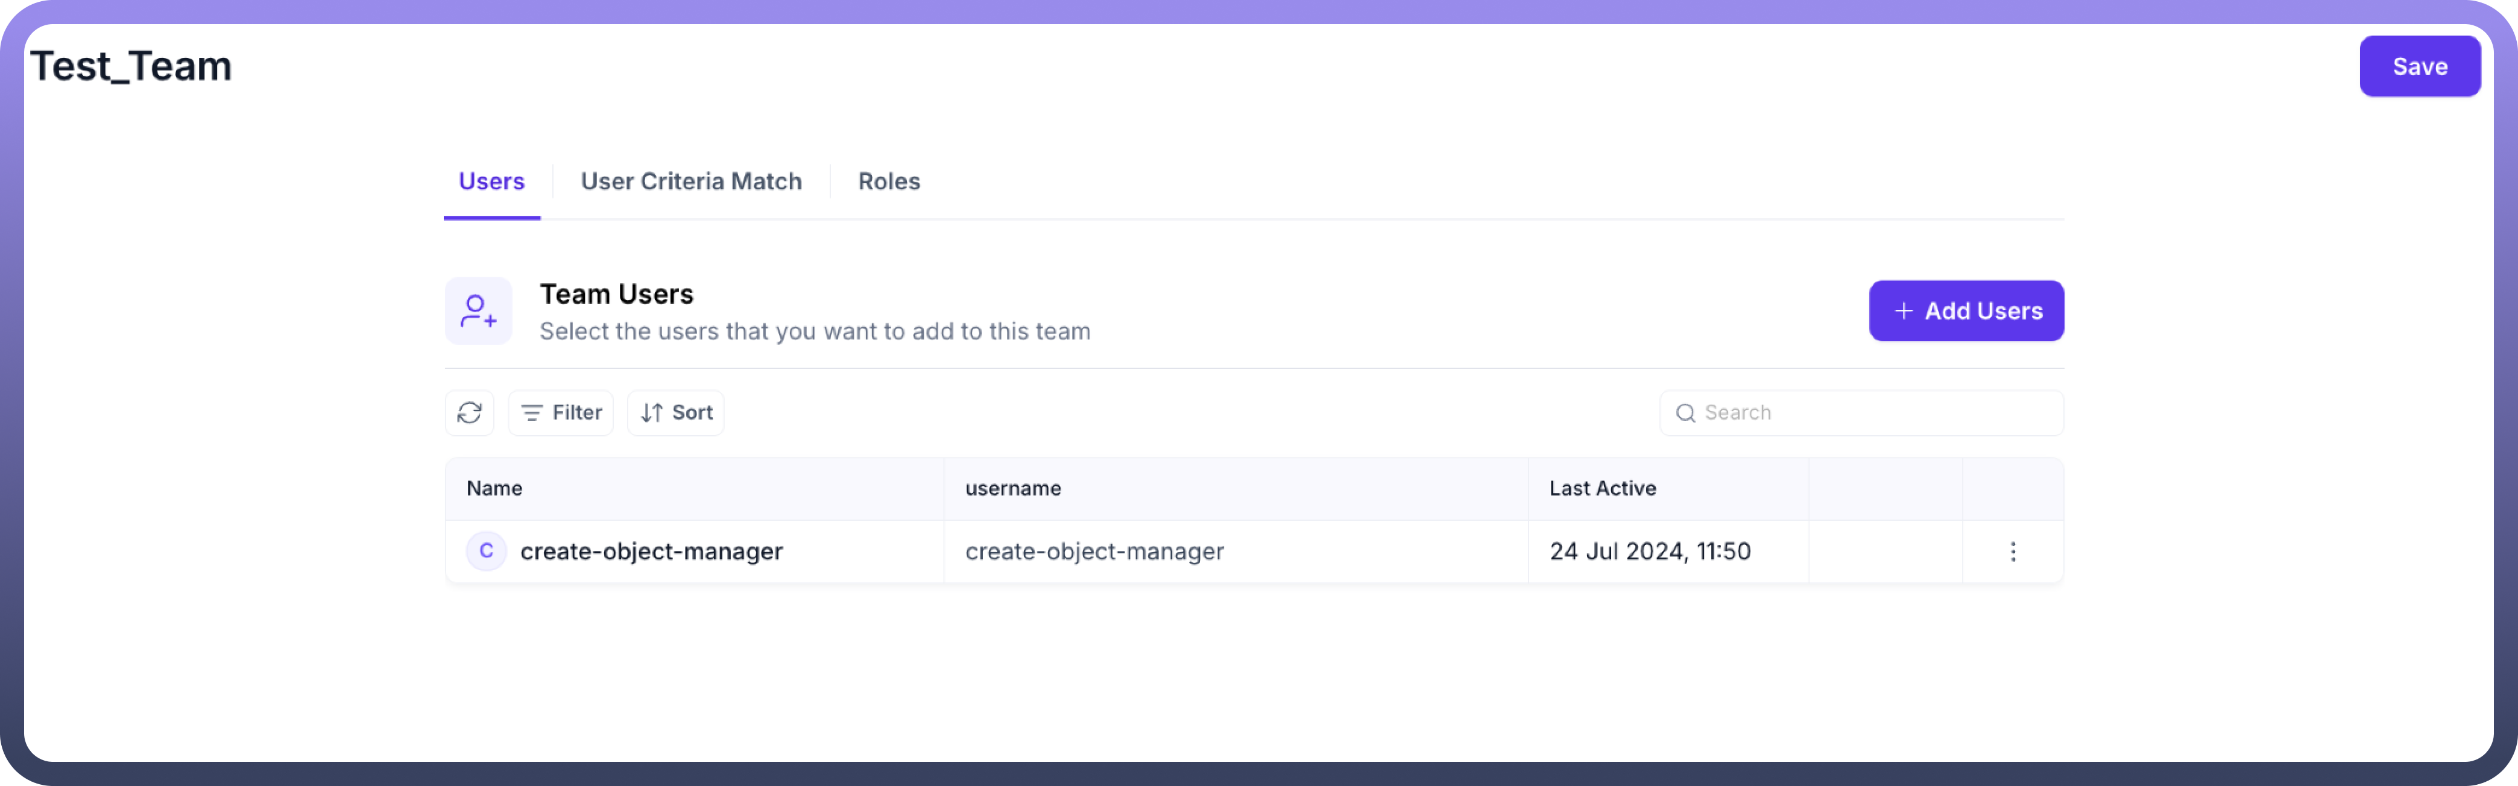This screenshot has width=2518, height=786.
Task: Open the Filter options
Action: coord(560,412)
